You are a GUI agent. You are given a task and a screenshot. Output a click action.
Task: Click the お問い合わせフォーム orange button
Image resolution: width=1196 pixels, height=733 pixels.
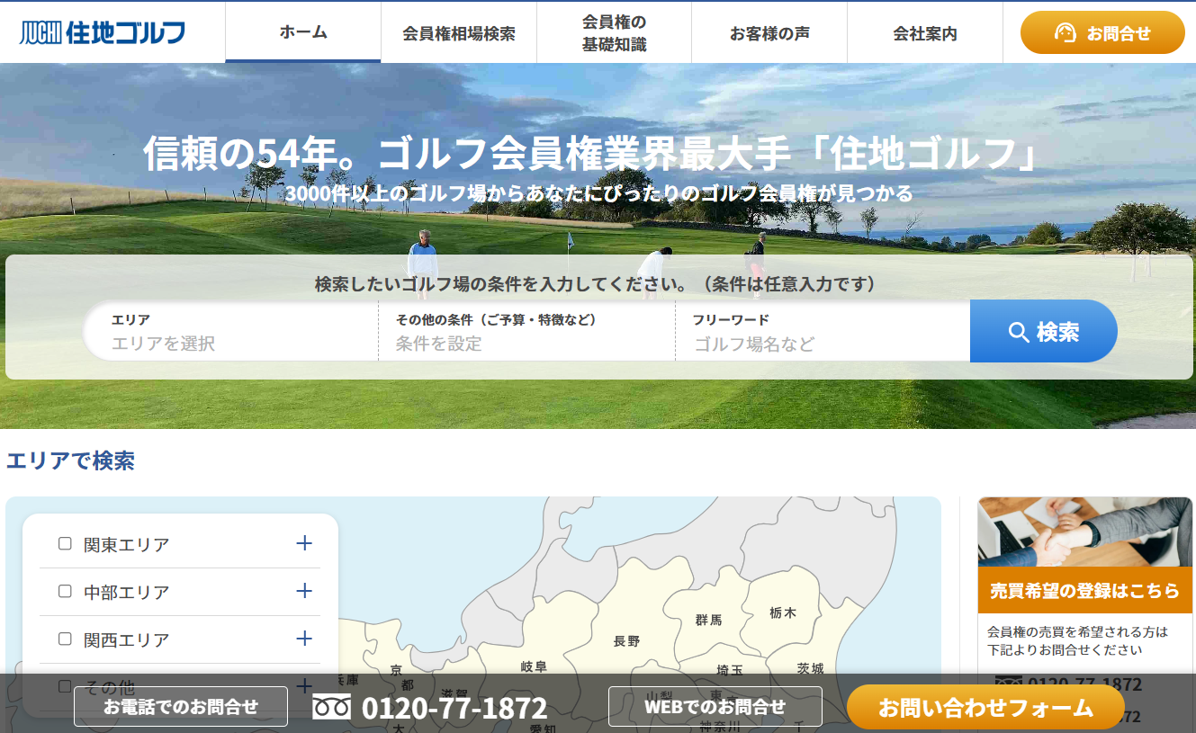coord(985,707)
